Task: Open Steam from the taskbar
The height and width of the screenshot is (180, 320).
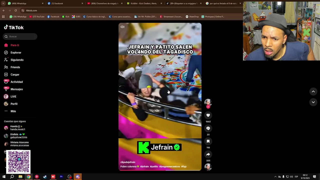Action: click(x=45, y=177)
